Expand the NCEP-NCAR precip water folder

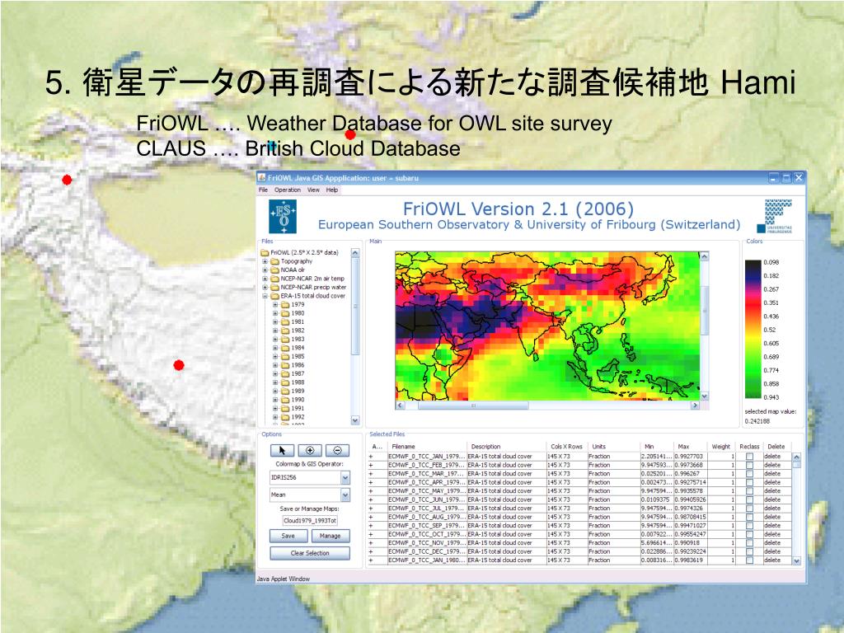pyautogui.click(x=265, y=288)
